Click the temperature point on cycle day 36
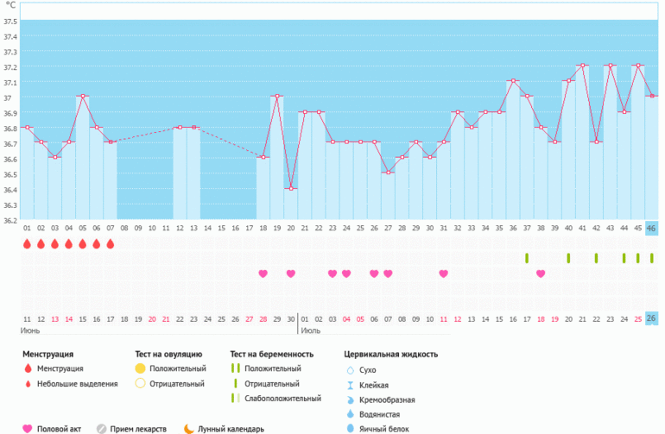This screenshot has height=434, width=665. coord(513,81)
